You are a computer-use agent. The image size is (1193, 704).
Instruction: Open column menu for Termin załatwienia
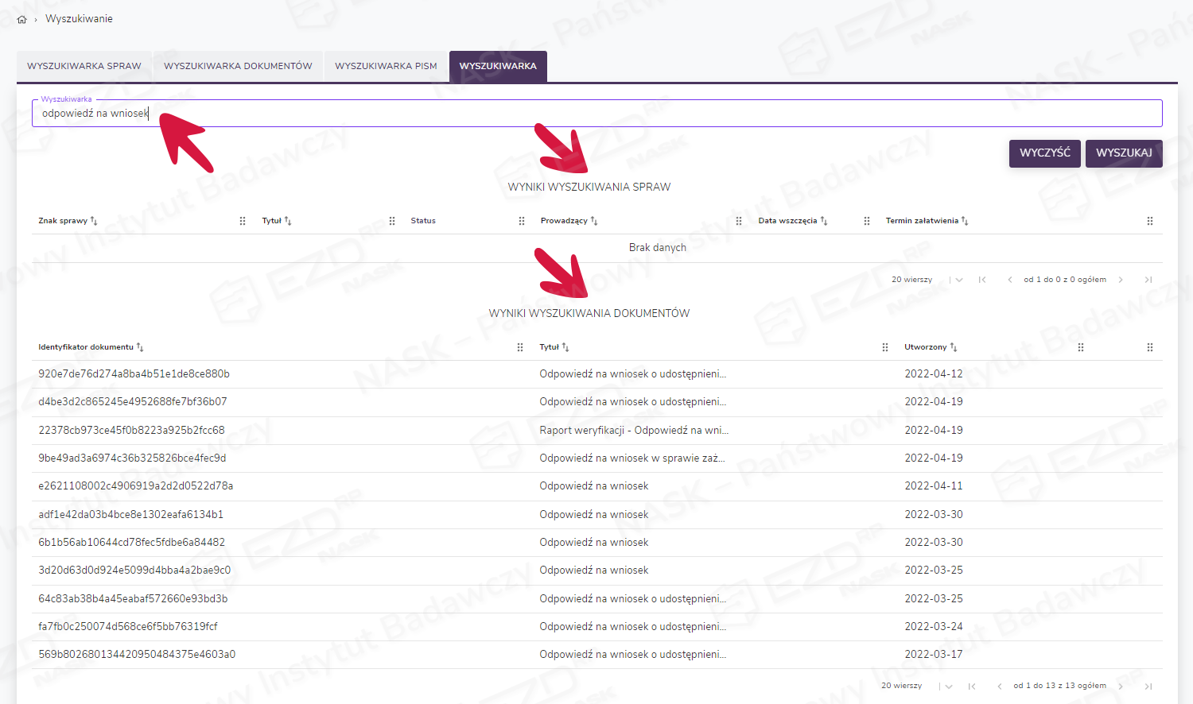tap(1150, 221)
